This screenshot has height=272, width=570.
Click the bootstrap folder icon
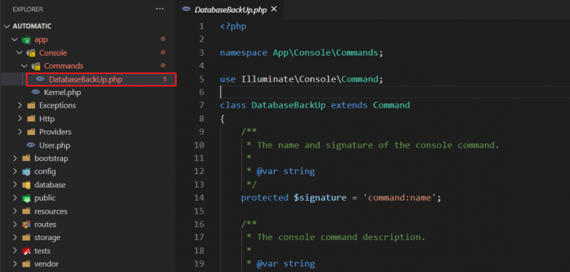click(26, 159)
